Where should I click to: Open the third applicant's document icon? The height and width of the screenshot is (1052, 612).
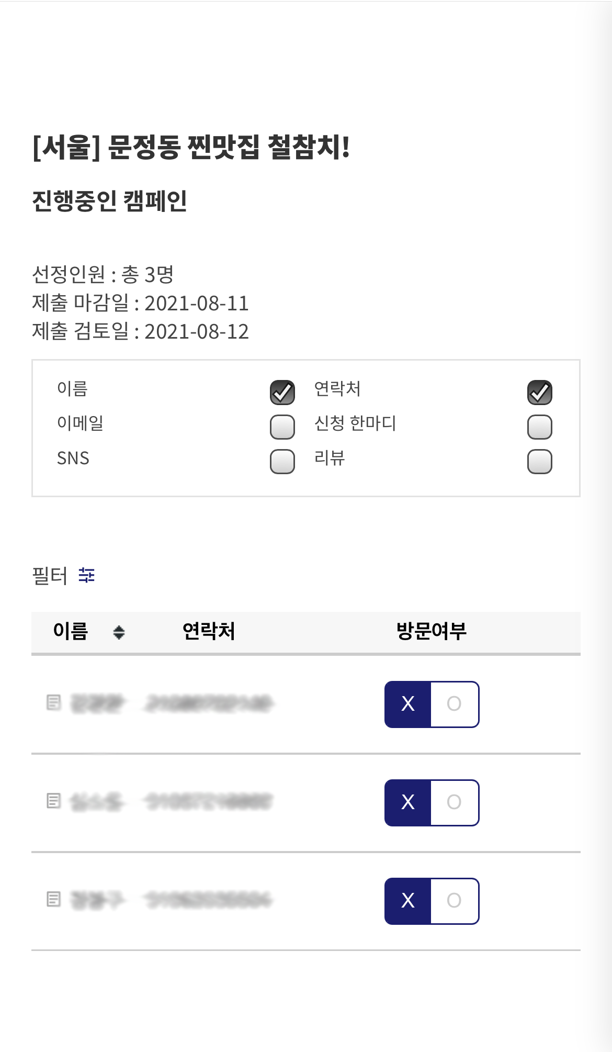point(54,899)
